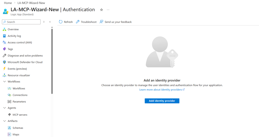Click Agents section header label
The height and width of the screenshot is (137, 259).
[x=12, y=108]
